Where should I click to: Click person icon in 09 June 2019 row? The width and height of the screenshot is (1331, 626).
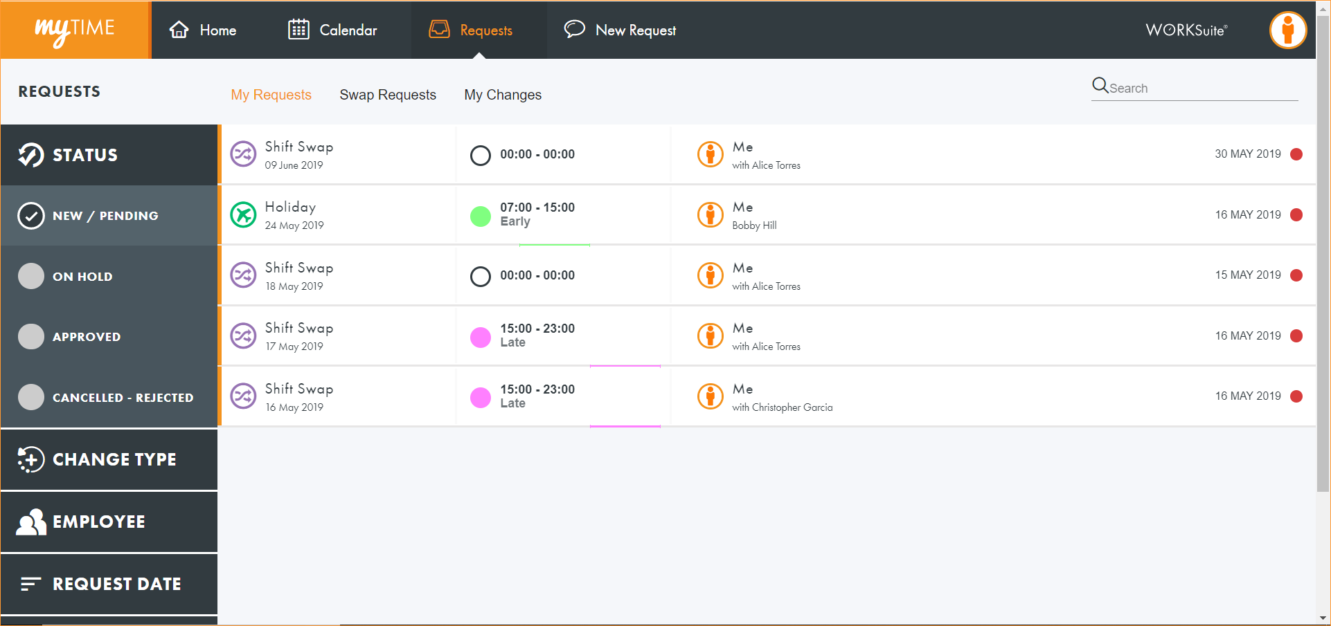[711, 154]
